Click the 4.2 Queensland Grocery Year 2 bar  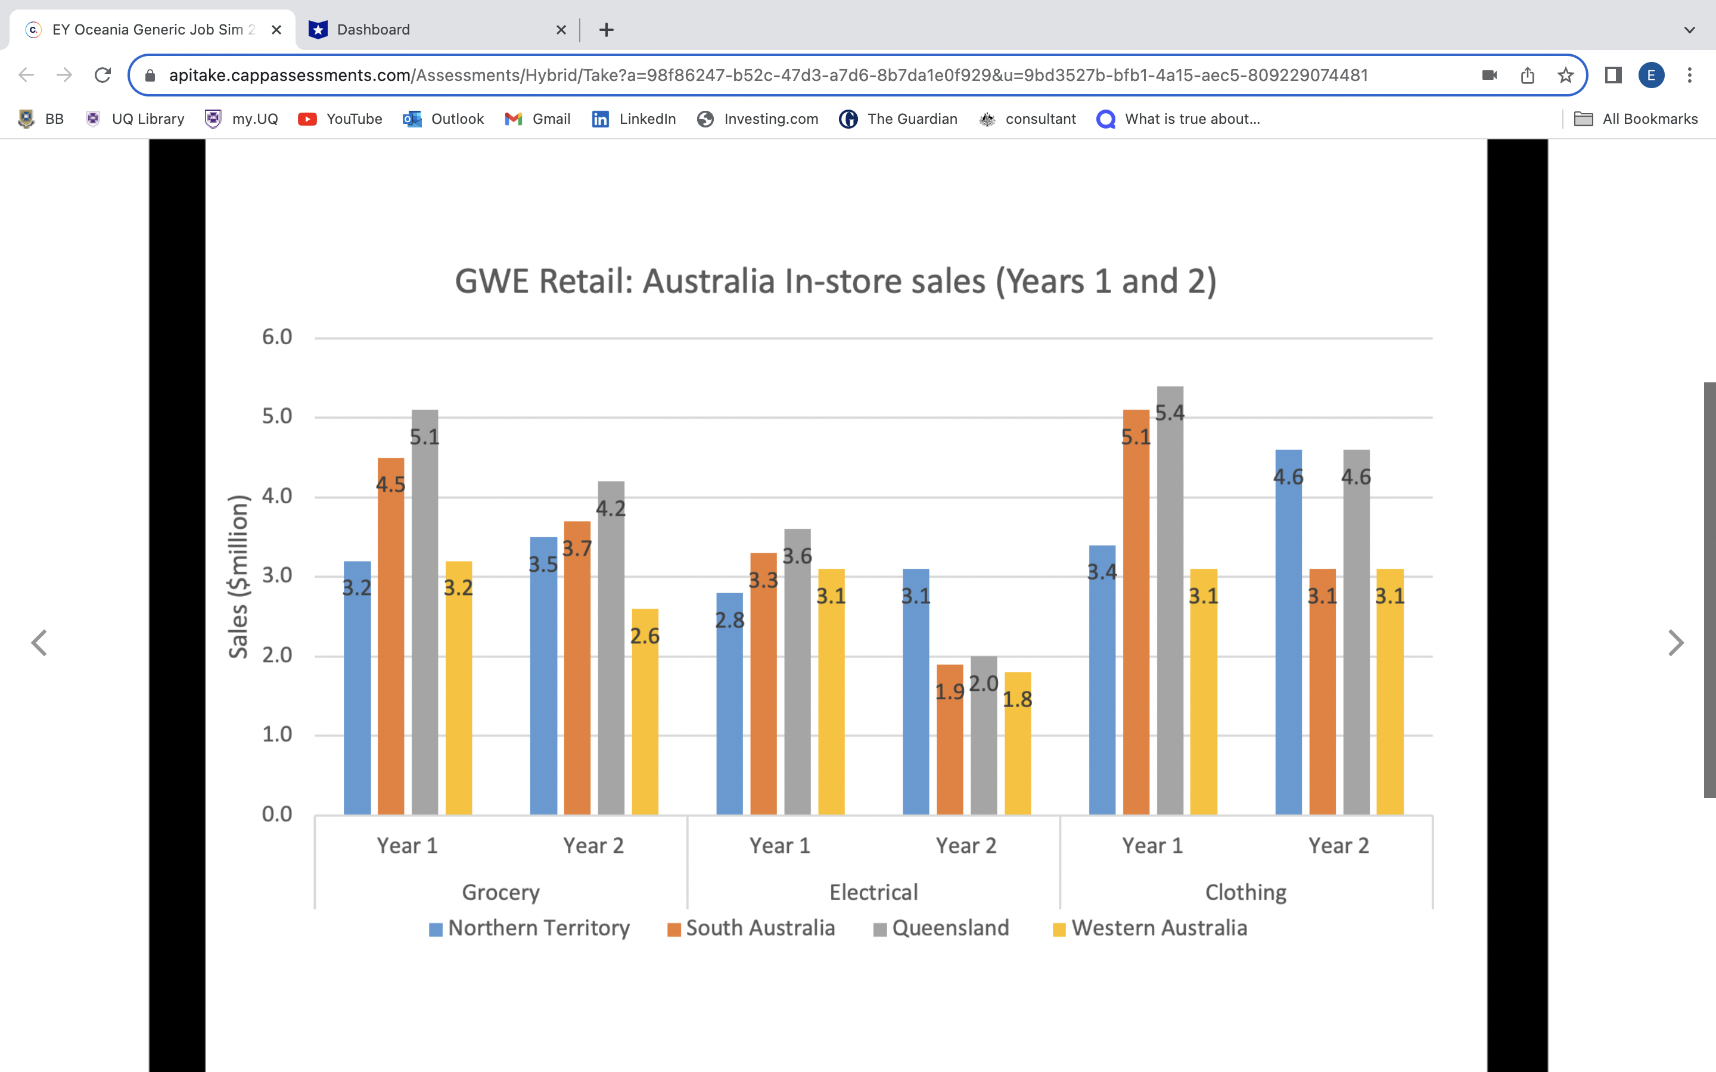click(611, 648)
